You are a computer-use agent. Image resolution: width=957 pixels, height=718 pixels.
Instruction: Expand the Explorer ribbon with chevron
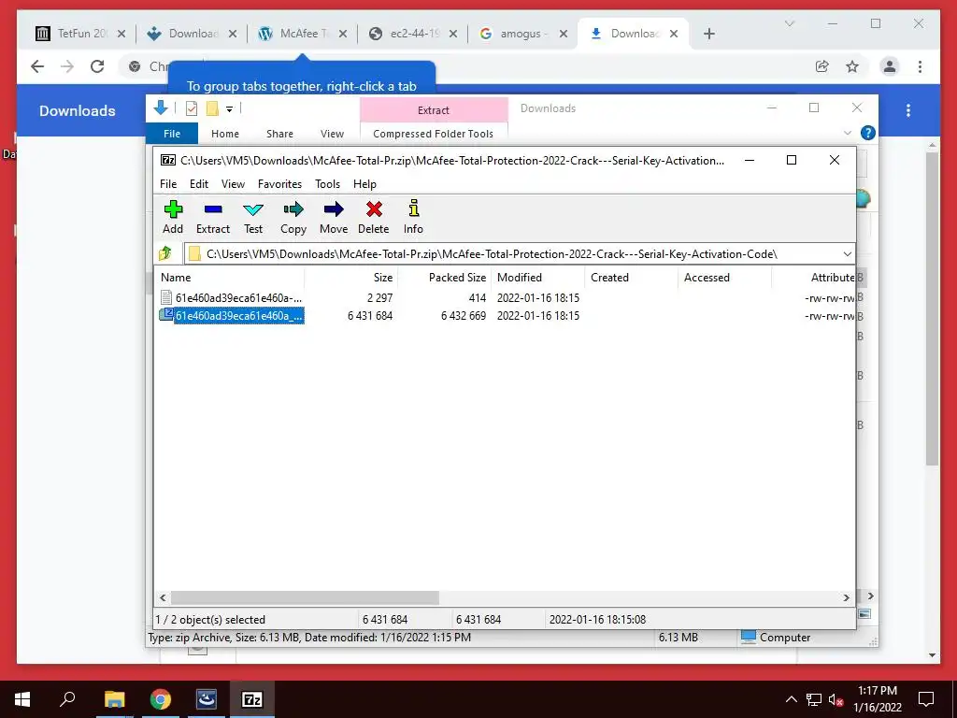847,133
